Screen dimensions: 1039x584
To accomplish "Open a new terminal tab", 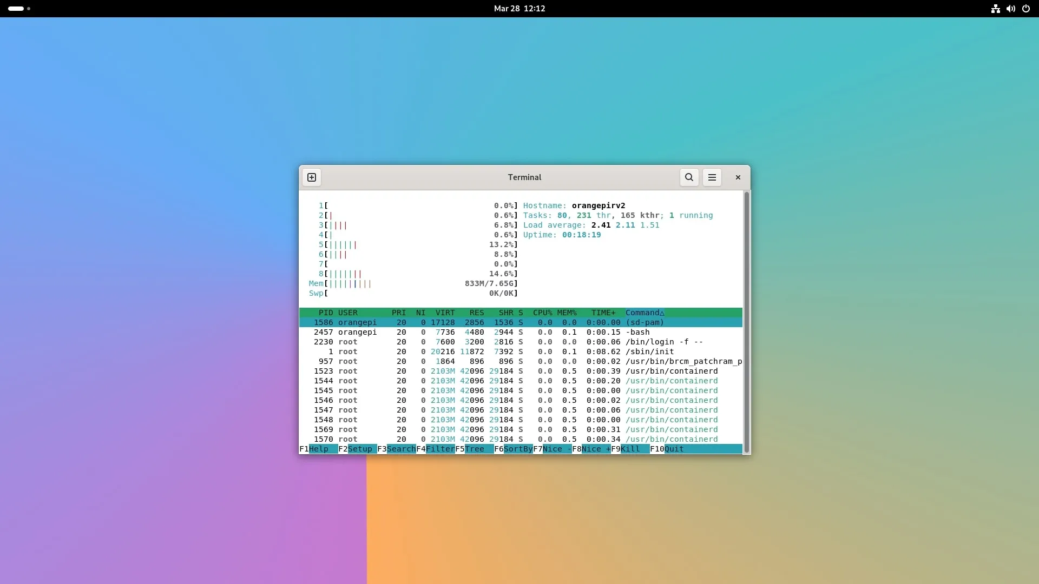I will [x=312, y=177].
